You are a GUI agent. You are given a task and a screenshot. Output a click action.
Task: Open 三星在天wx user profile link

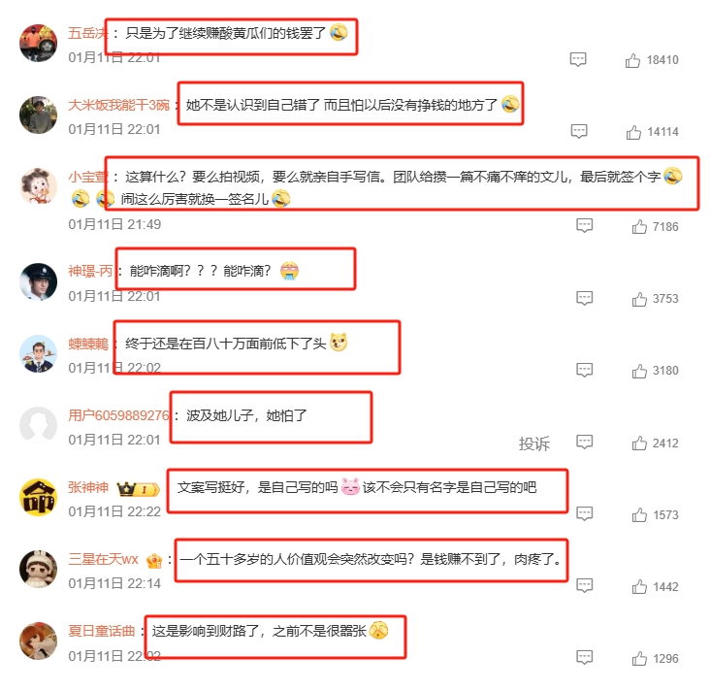(x=104, y=559)
